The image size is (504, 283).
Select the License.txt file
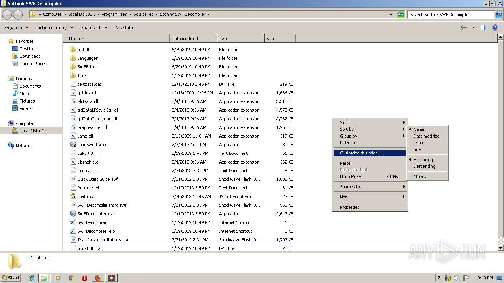tap(87, 171)
